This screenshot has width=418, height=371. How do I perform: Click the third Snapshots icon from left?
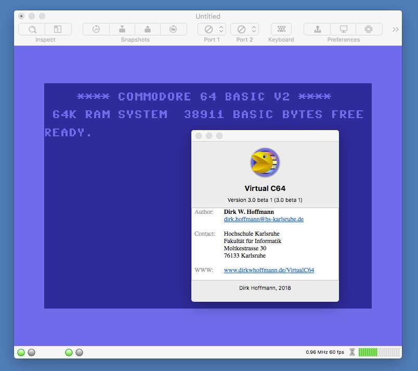(x=148, y=29)
